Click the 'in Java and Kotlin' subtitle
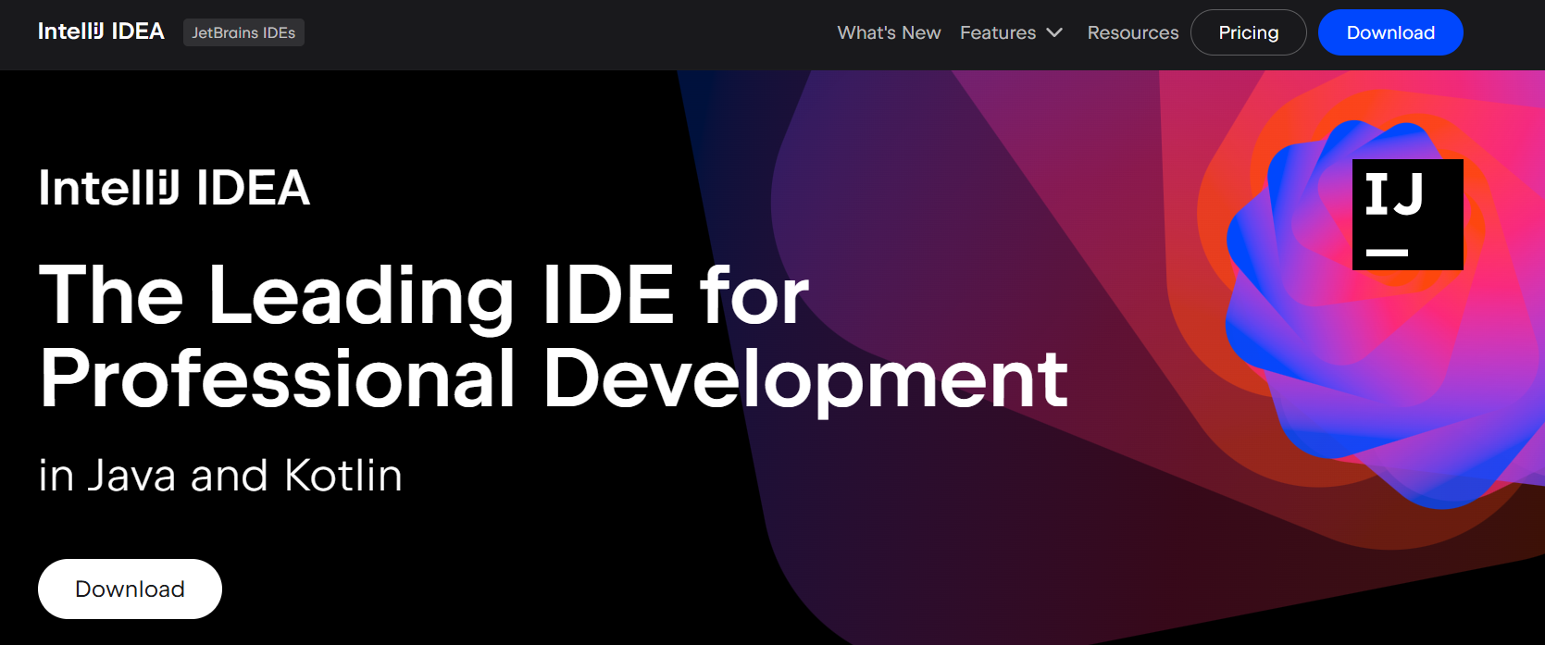Viewport: 1545px width, 645px height. coord(220,476)
